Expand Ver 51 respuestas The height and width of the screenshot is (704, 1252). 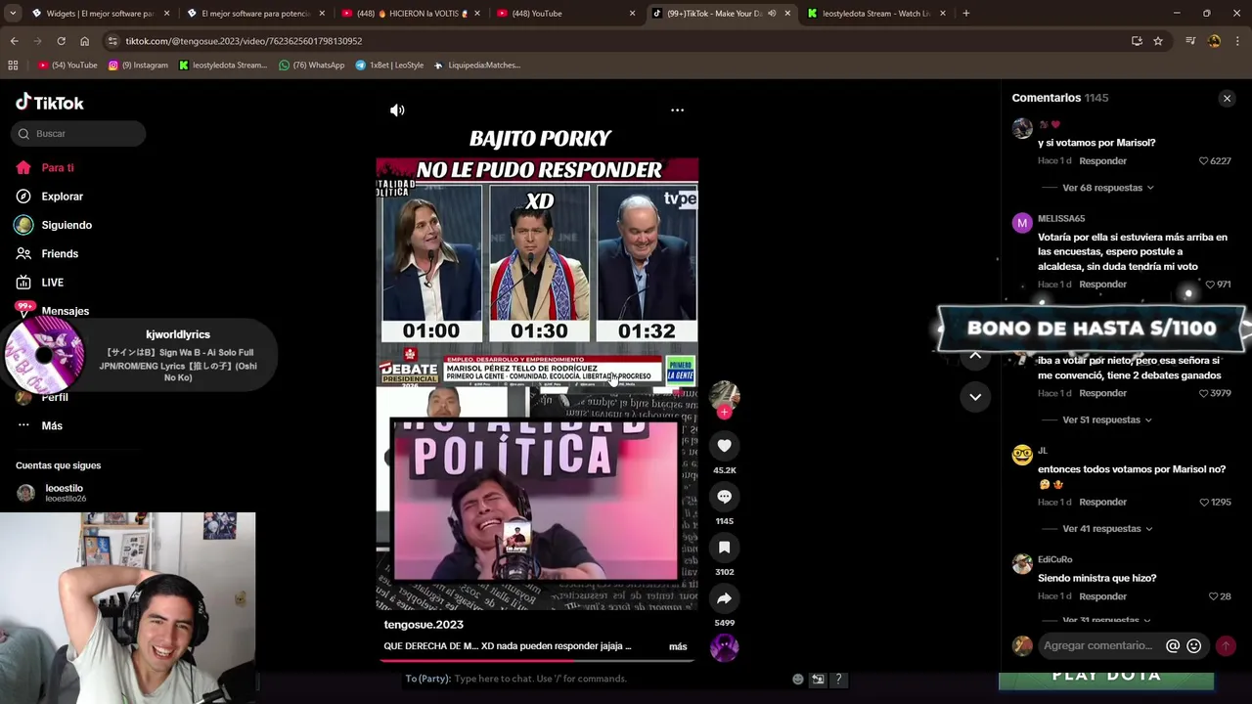(x=1107, y=419)
